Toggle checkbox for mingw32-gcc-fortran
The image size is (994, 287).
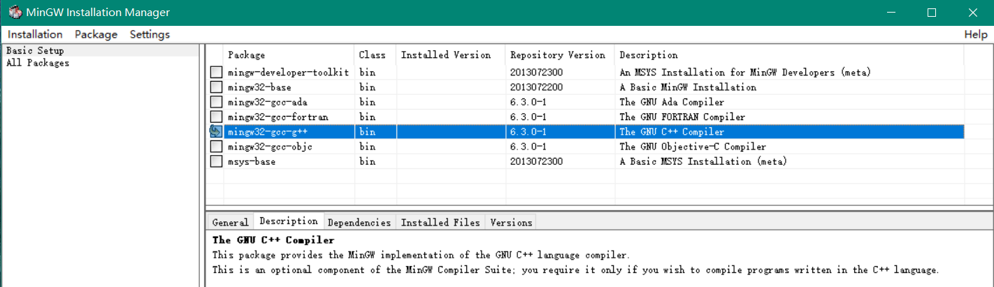216,117
